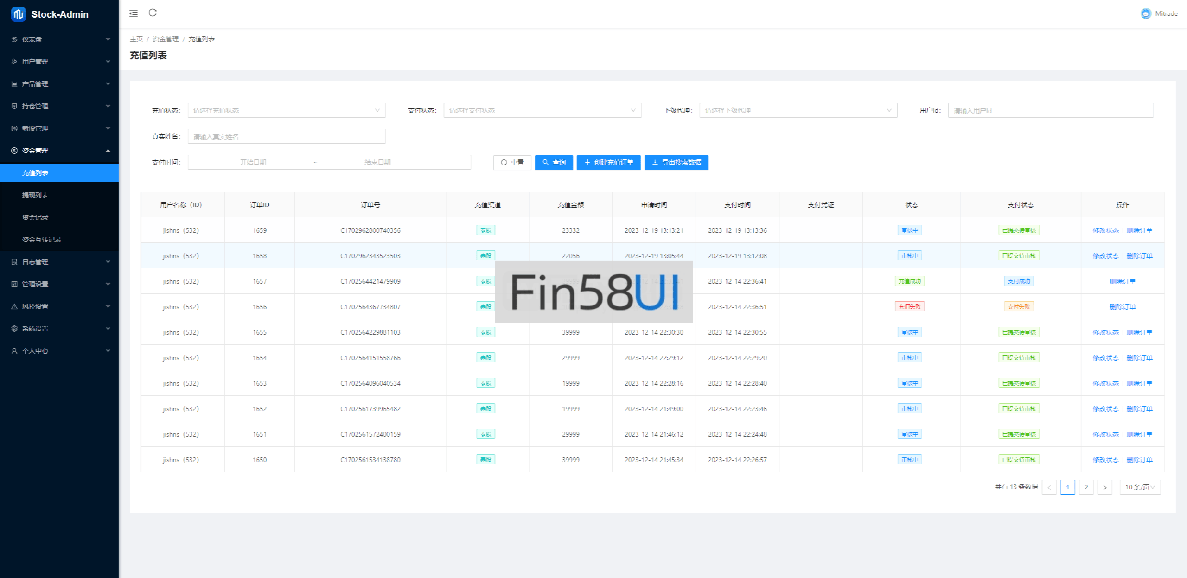1187x578 pixels.
Task: Click the 风控设置 warning triangle icon
Action: pyautogui.click(x=14, y=306)
